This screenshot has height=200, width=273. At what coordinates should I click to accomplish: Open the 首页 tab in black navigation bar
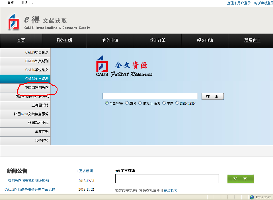[x=21, y=41]
